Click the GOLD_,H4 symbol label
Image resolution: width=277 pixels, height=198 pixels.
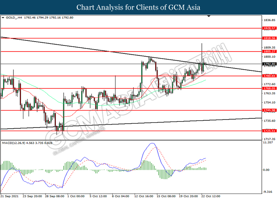(14, 18)
